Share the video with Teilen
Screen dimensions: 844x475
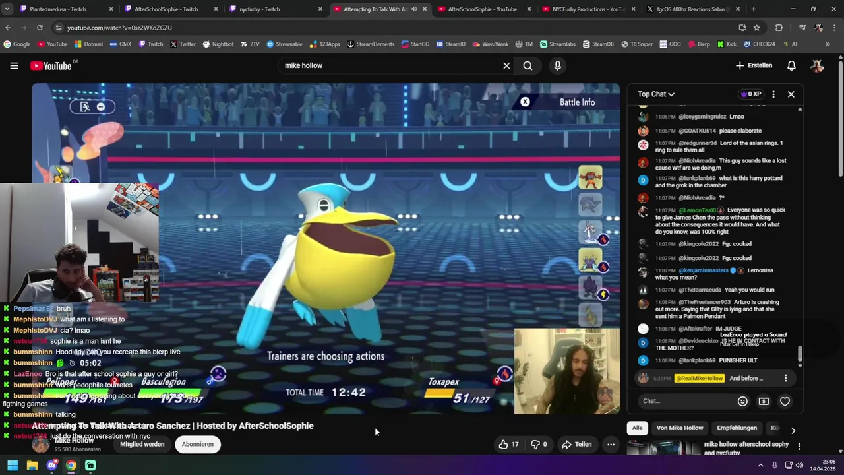point(577,444)
